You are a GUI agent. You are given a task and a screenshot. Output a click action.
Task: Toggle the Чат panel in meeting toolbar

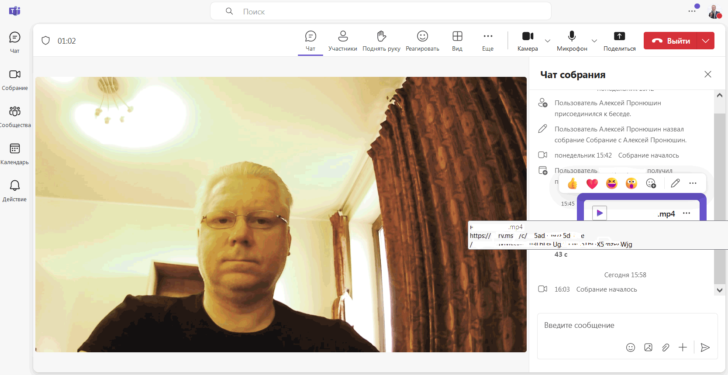311,41
